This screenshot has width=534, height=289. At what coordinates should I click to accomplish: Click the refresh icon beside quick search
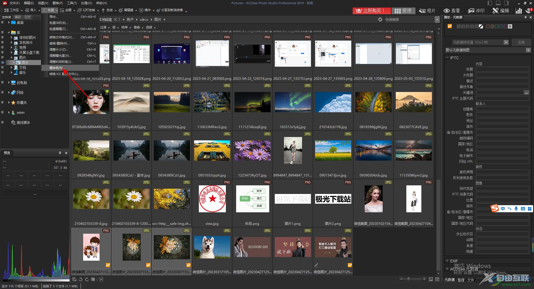(x=380, y=19)
